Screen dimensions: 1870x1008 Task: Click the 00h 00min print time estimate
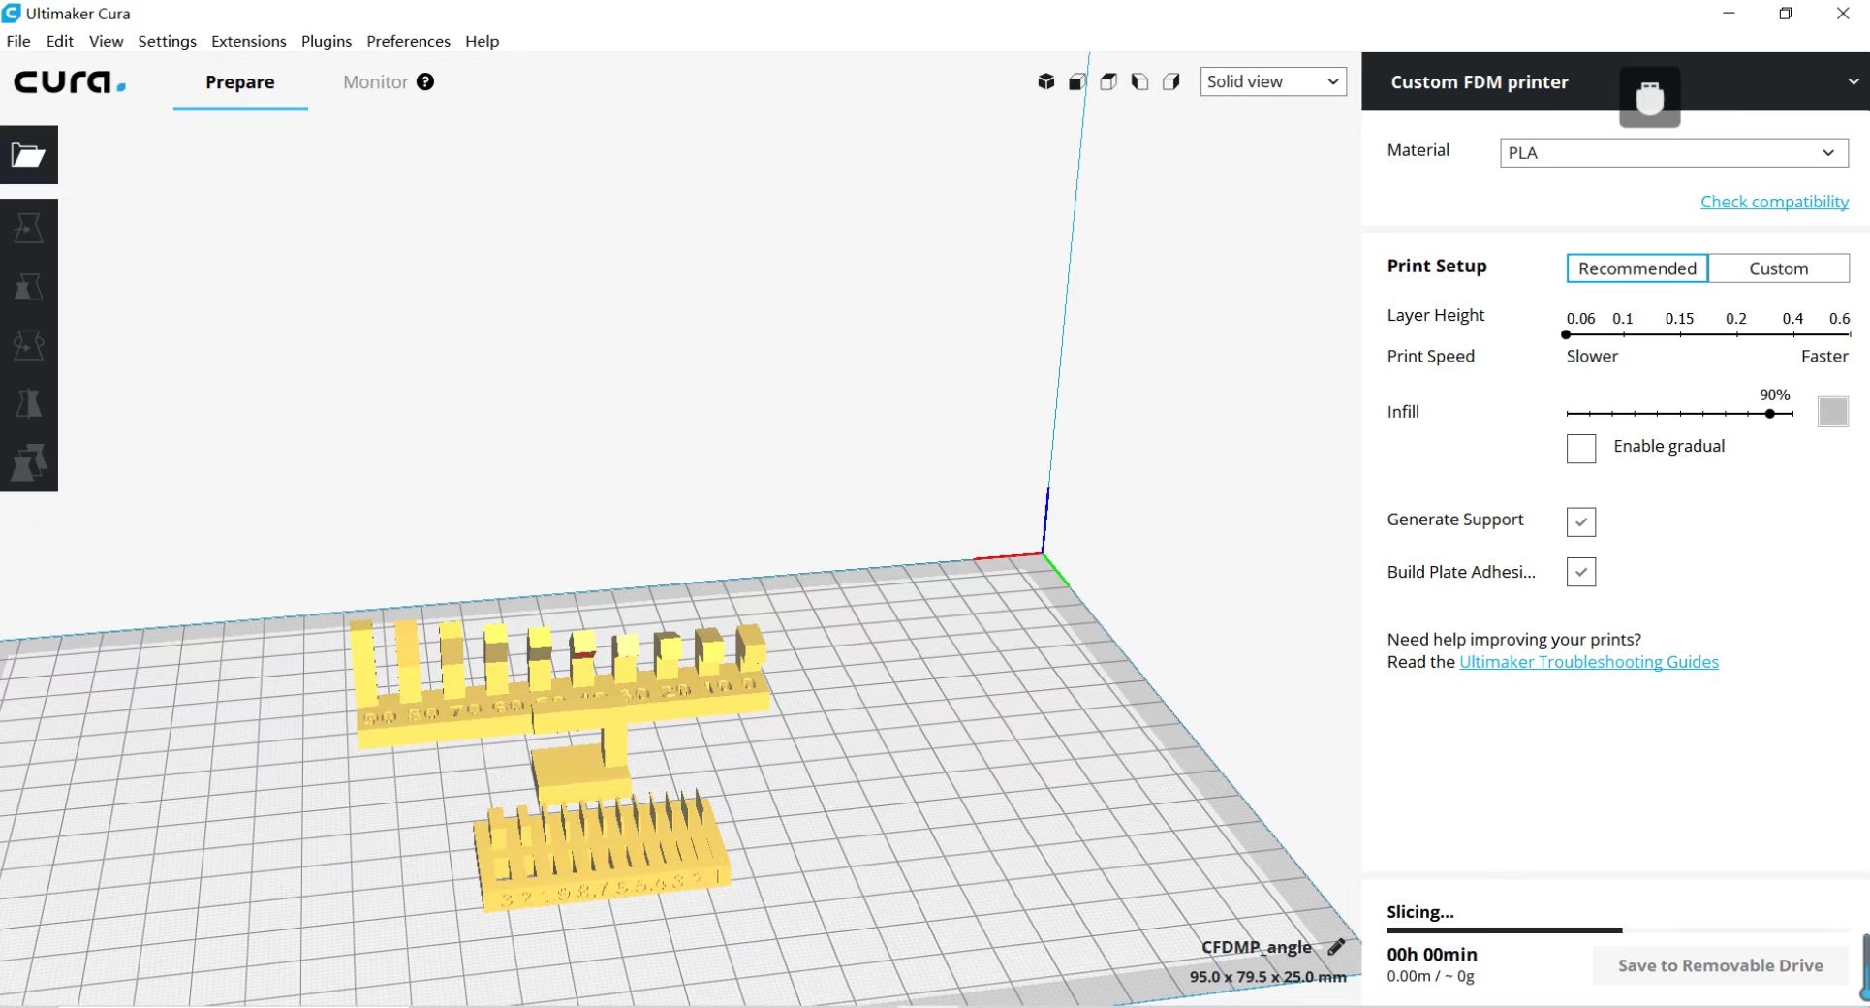tap(1432, 955)
